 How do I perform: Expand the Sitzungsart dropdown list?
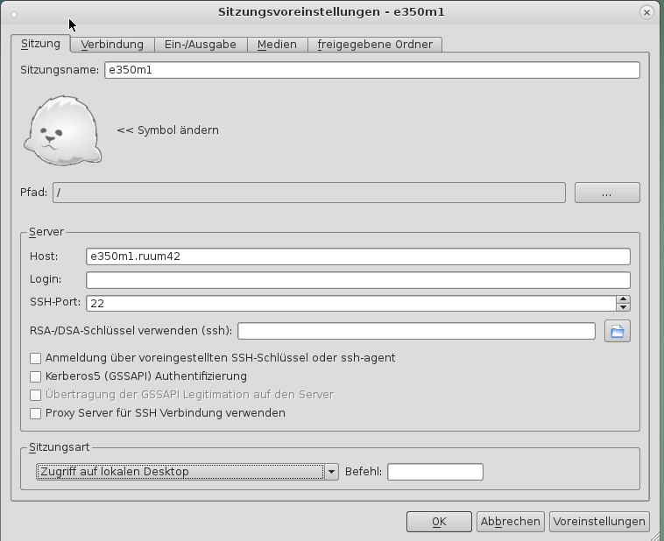(331, 472)
